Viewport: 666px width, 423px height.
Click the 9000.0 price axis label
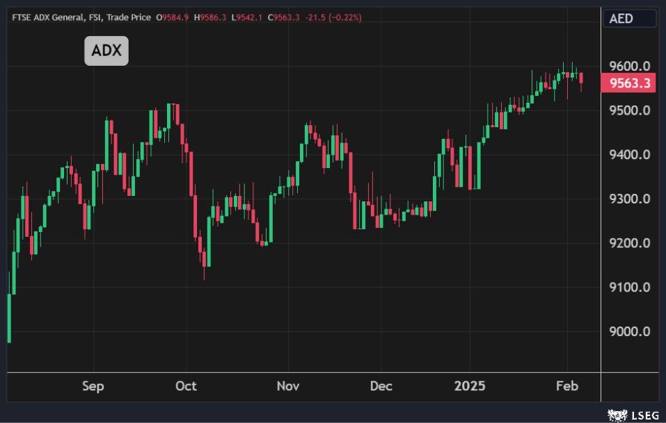point(630,331)
